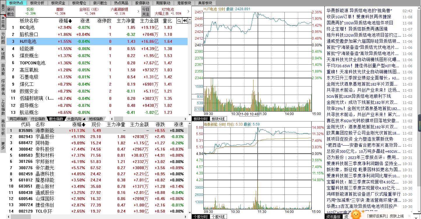Open 自选股 from left sidebar
Image resolution: width=421 pixels, height=219 pixels.
[3, 69]
